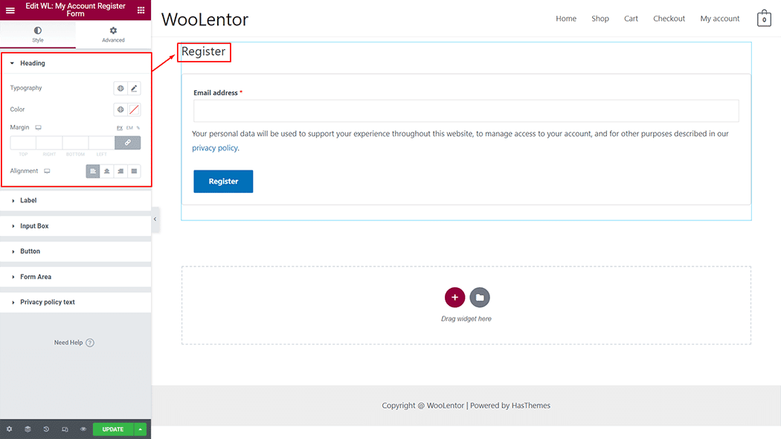Open the Elementor hamburger menu
This screenshot has width=781, height=439.
(10, 10)
